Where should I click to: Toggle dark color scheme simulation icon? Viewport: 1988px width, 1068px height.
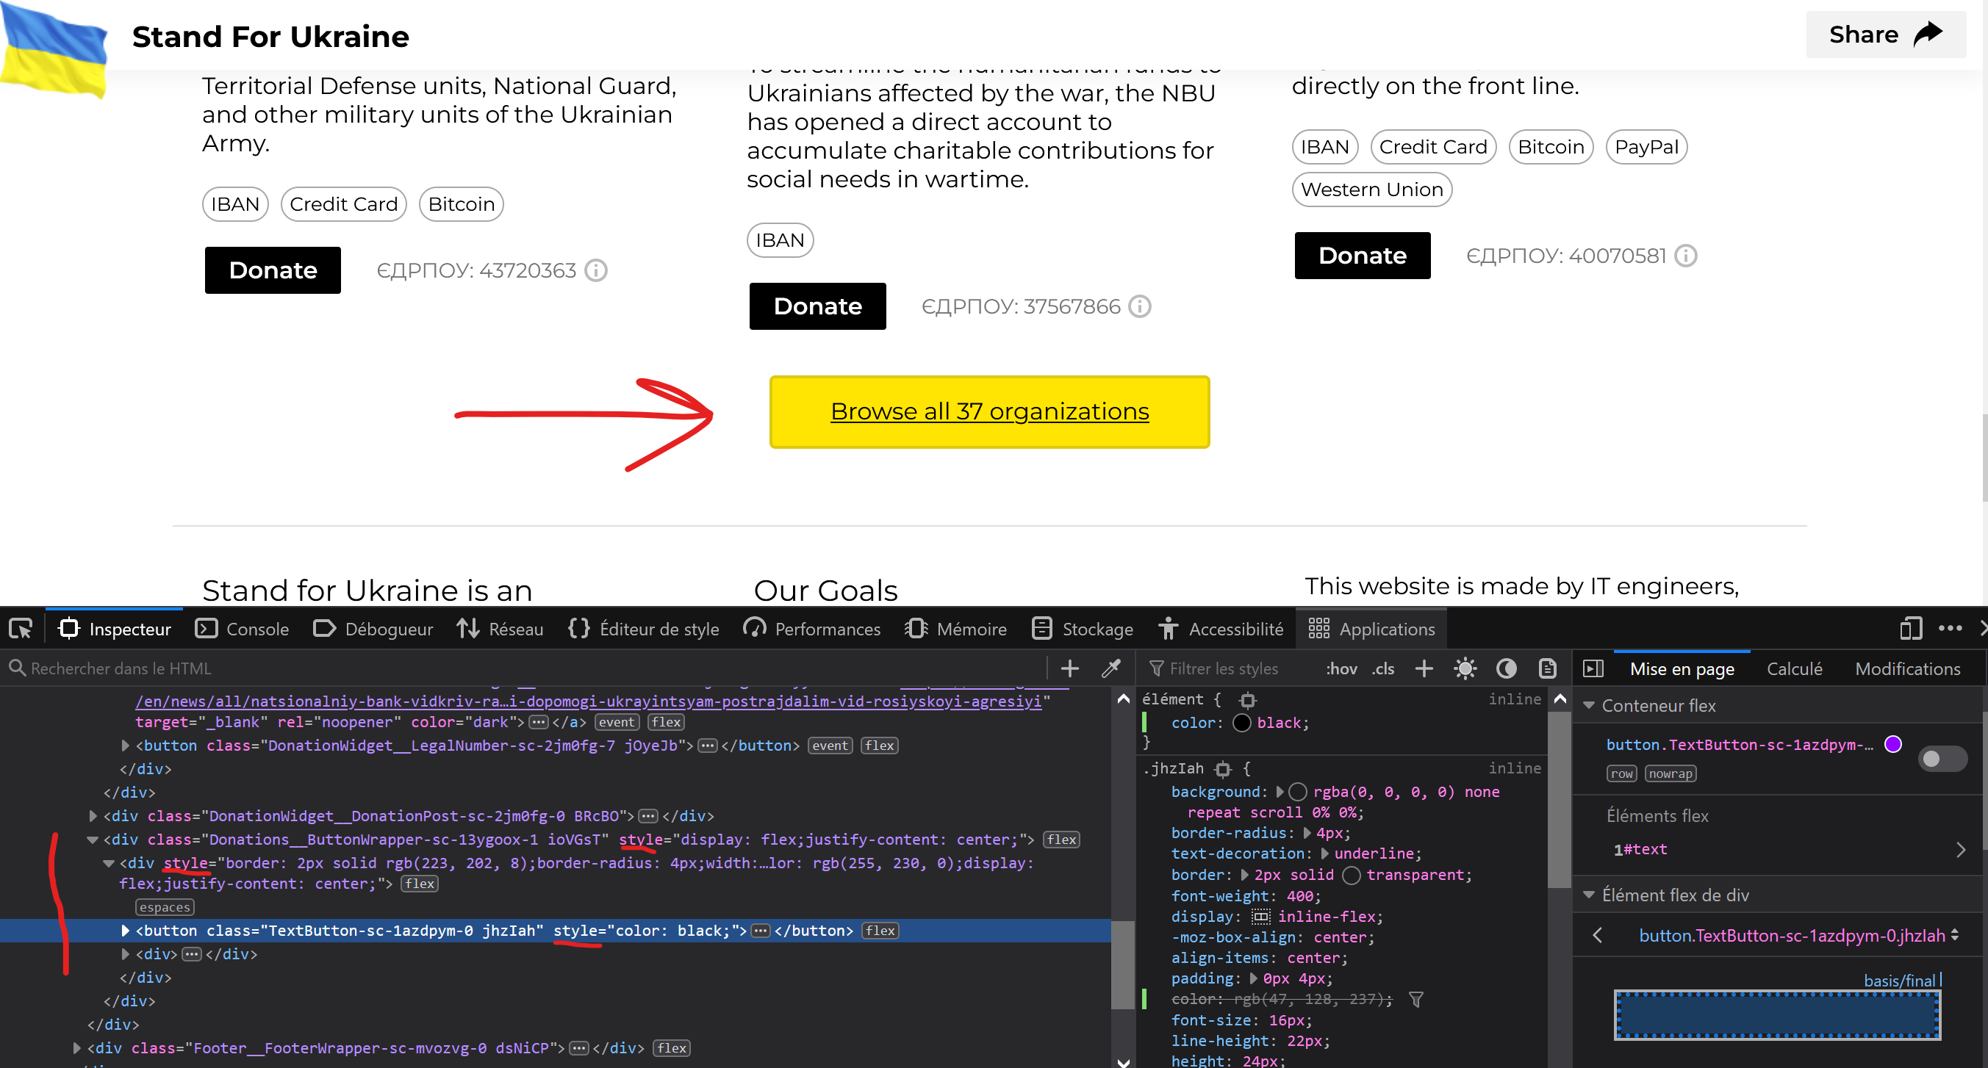[1506, 668]
